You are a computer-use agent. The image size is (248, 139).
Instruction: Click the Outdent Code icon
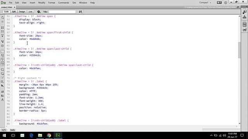click(x=2, y=96)
